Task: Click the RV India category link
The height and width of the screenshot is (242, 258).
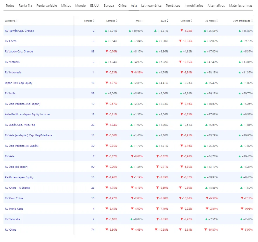Action: [10, 93]
